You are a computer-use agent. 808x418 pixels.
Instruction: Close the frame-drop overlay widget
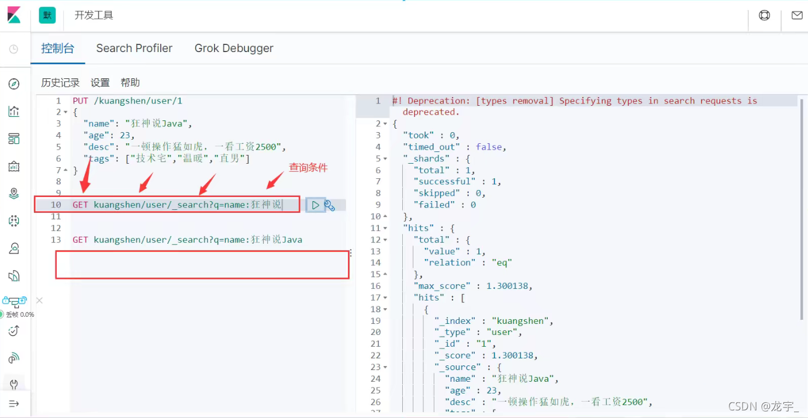tap(39, 300)
